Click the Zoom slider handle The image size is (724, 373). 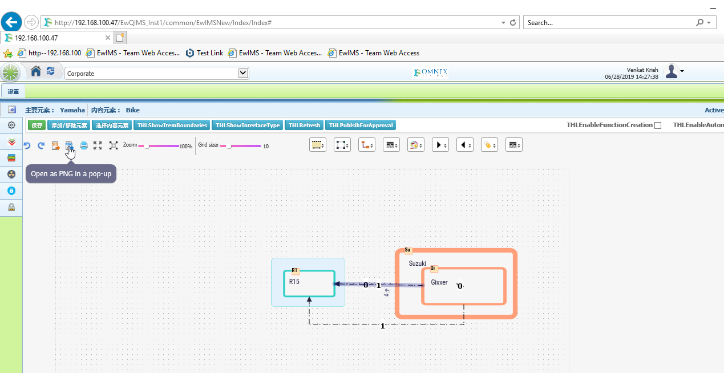pos(147,146)
